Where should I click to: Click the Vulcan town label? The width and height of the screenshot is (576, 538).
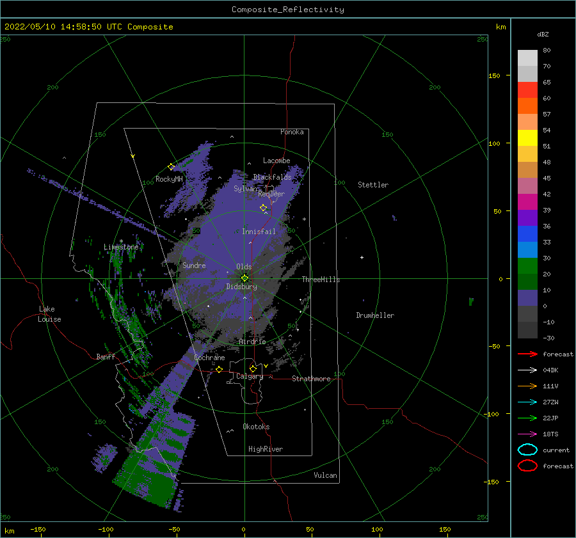pos(326,475)
